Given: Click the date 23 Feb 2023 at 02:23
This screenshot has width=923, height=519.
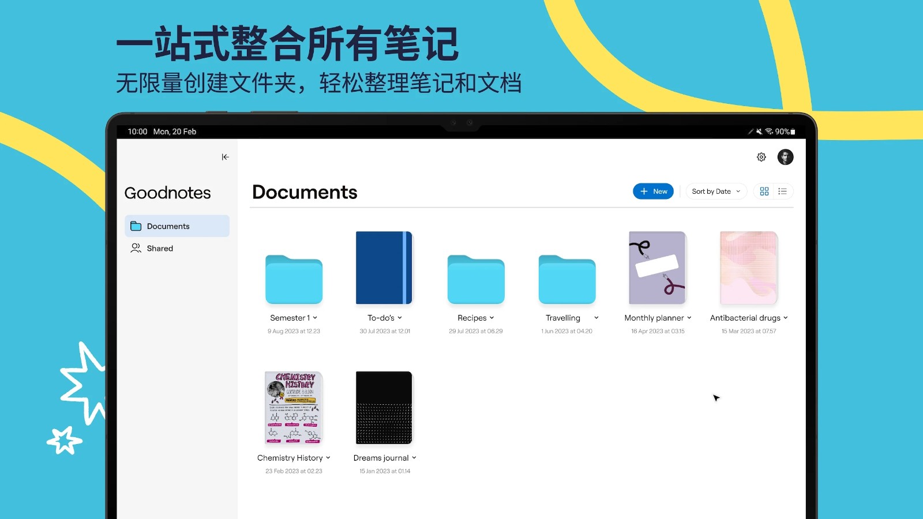Looking at the screenshot, I should click(x=294, y=472).
